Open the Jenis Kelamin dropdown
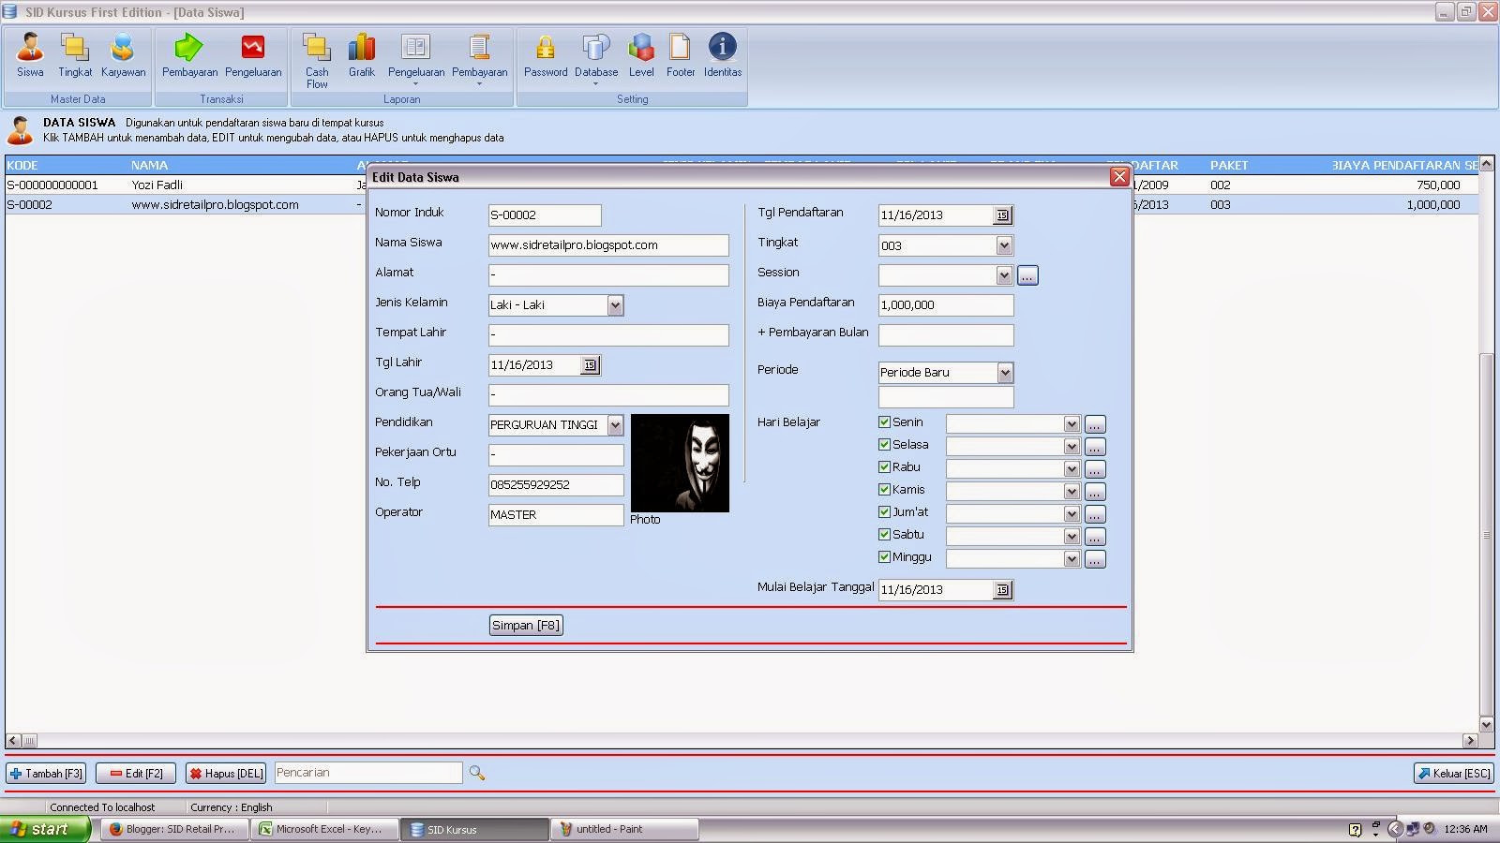 click(x=615, y=304)
